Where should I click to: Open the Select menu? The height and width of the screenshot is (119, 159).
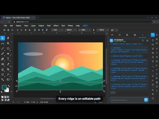(x=19, y=26)
